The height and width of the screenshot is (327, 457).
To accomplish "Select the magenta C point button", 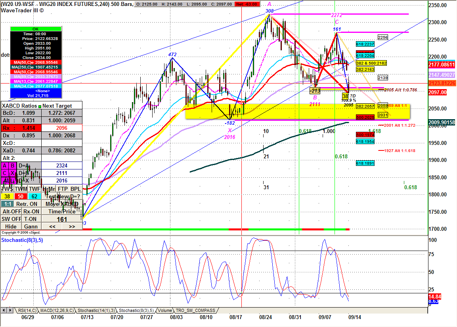I will pyautogui.click(x=5, y=173).
